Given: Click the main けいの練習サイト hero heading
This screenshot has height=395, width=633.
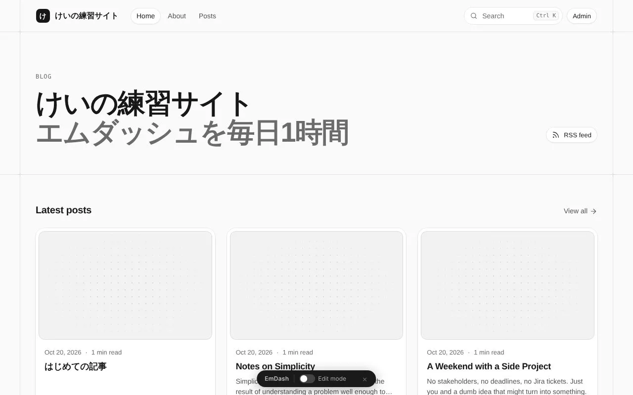Looking at the screenshot, I should 143,104.
